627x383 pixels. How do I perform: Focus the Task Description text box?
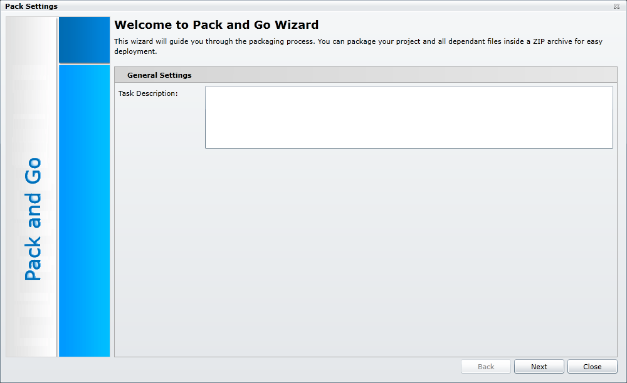coord(409,117)
